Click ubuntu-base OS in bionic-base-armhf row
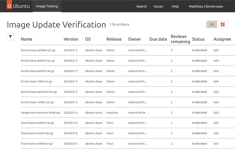The height and width of the screenshot is (149, 235). pos(94,71)
